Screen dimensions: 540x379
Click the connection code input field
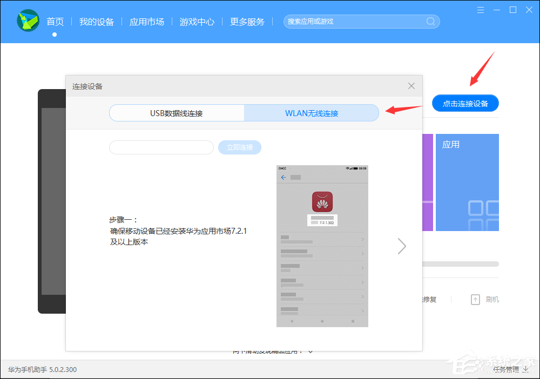coord(161,147)
